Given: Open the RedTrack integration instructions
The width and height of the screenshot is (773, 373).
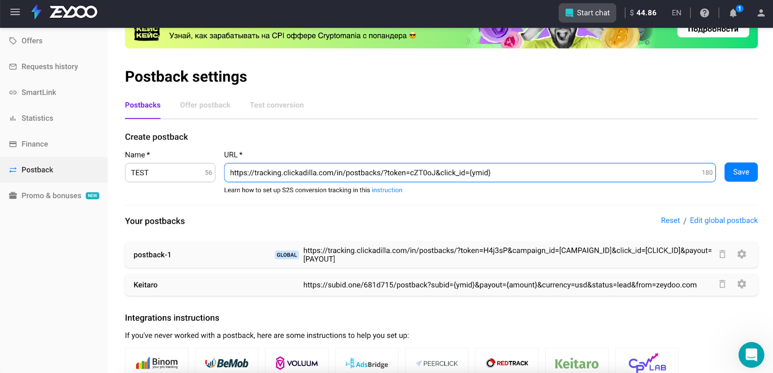Looking at the screenshot, I should [x=507, y=363].
